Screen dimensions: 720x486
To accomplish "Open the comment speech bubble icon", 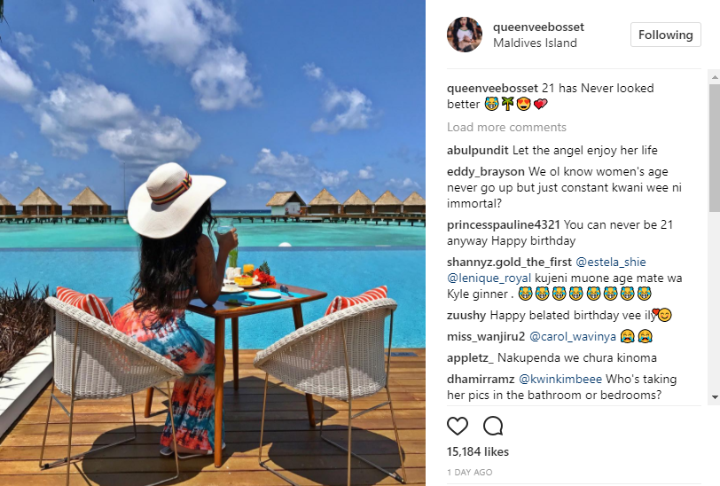I will click(x=493, y=427).
